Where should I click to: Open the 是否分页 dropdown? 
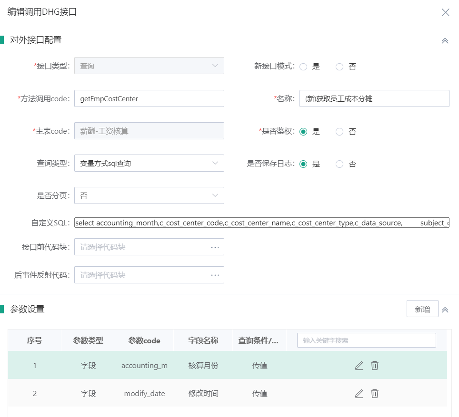point(149,195)
